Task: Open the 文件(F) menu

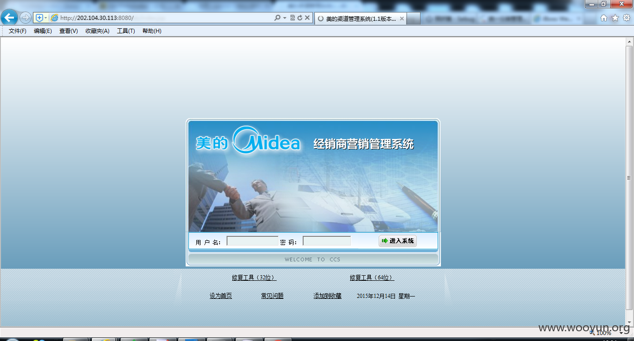Action: 18,31
